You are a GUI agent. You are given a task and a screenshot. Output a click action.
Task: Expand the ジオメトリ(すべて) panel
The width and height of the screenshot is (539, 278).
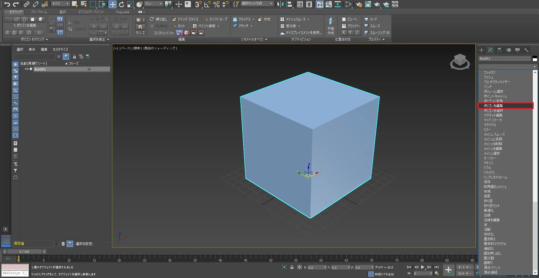click(254, 39)
